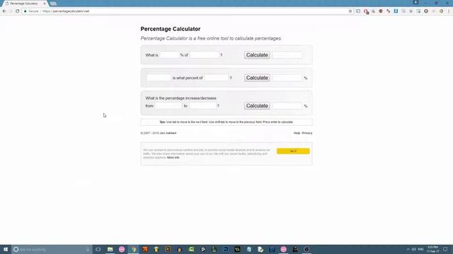This screenshot has height=254, width=453.
Task: Click the browser Back arrow
Action: pyautogui.click(x=4, y=11)
